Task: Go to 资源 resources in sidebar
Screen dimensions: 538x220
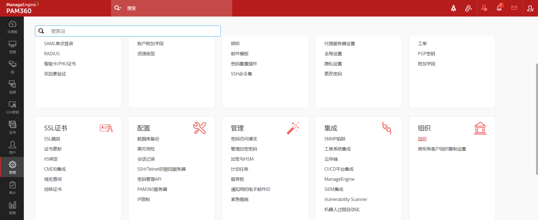Action: point(12,47)
